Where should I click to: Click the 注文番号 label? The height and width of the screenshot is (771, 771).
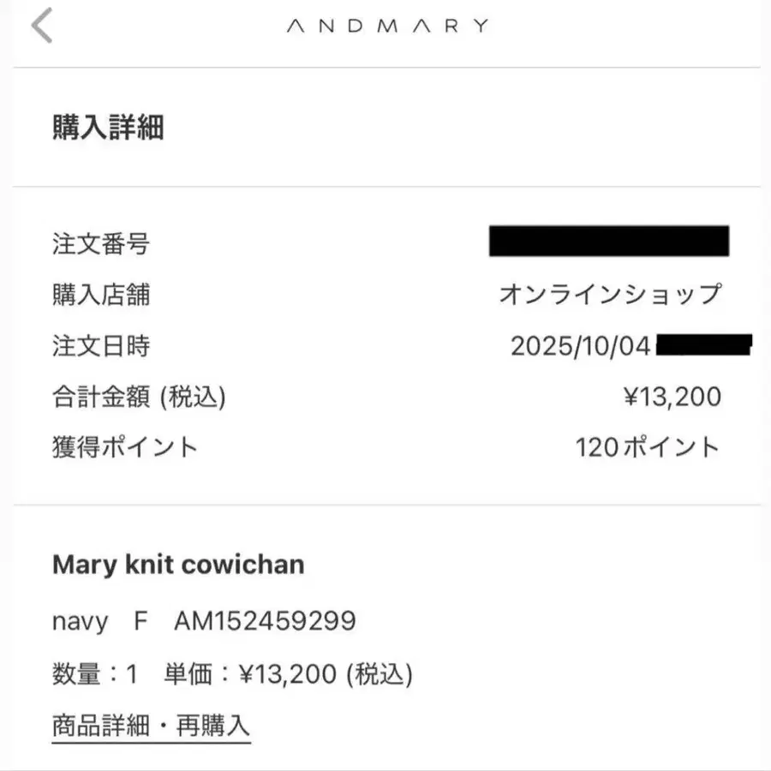101,244
